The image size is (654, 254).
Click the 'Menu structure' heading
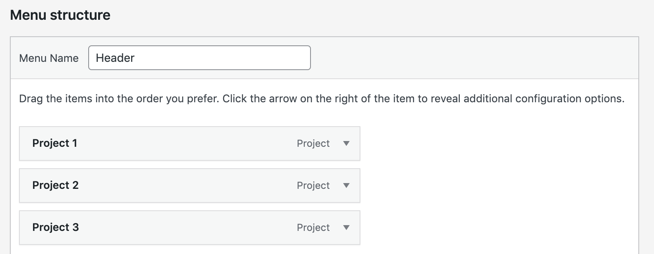point(60,15)
